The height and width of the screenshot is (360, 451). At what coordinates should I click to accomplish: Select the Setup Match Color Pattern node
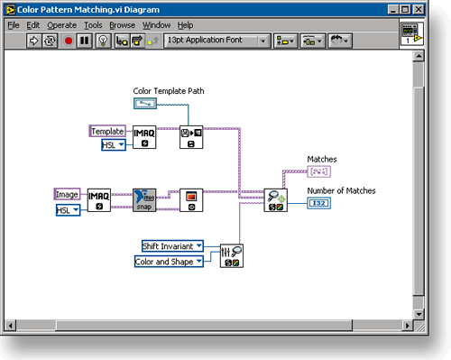click(x=232, y=255)
